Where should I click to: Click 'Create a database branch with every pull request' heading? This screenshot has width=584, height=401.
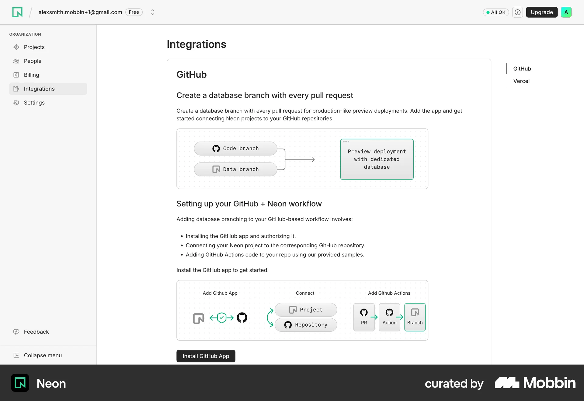coord(265,95)
